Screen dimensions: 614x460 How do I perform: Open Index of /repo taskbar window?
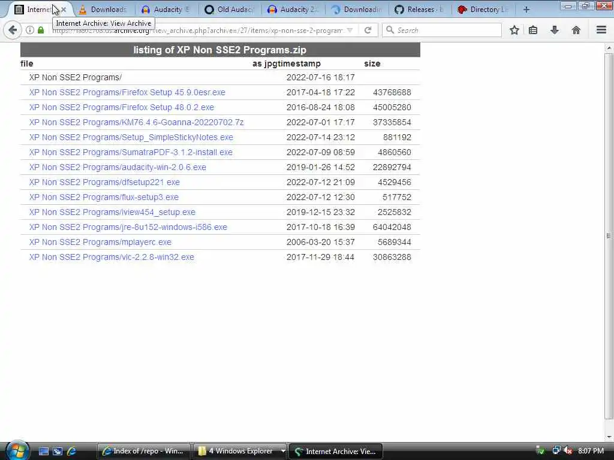pyautogui.click(x=144, y=451)
